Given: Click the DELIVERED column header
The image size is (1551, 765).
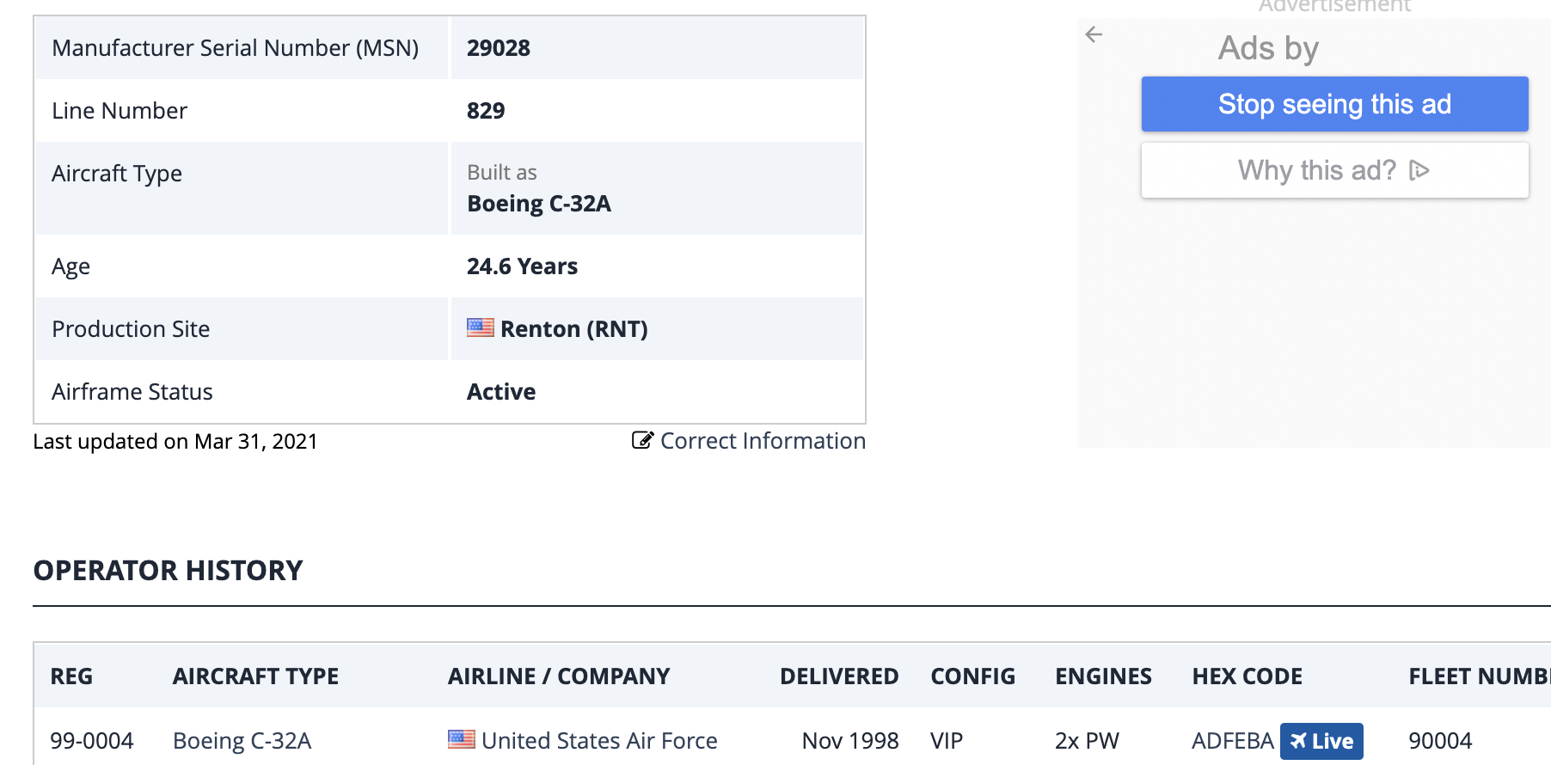Looking at the screenshot, I should pyautogui.click(x=838, y=676).
